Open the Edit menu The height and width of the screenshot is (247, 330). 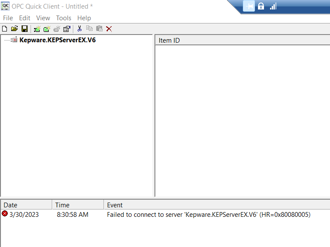click(25, 18)
